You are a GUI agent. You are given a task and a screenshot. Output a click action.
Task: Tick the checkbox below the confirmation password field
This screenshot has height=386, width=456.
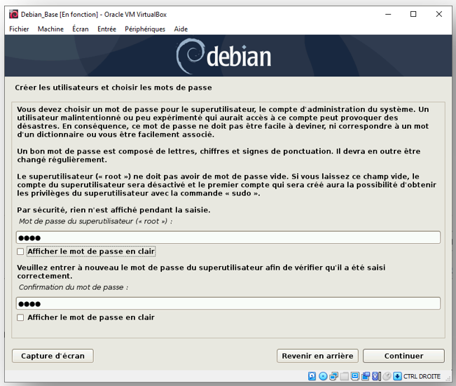(20, 317)
